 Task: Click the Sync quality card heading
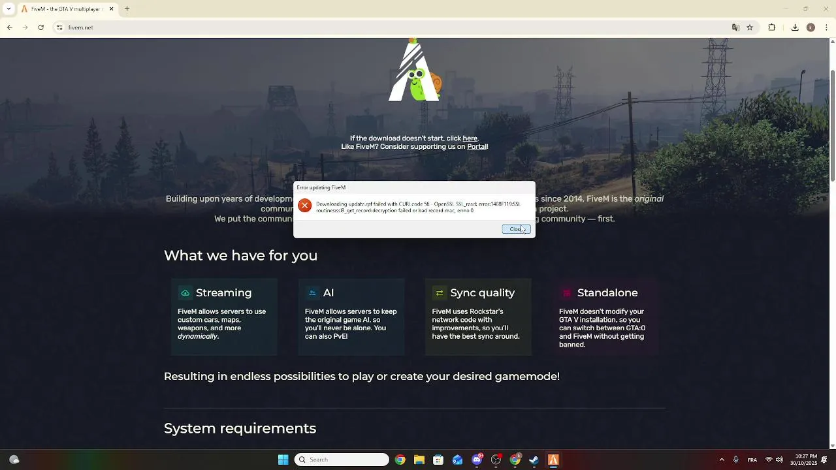(x=483, y=293)
